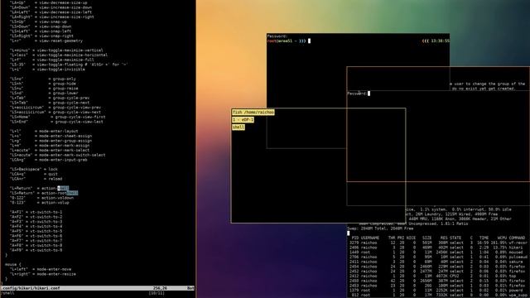Click the "group-raise" binding line
The width and height of the screenshot is (530, 298).
point(44,89)
